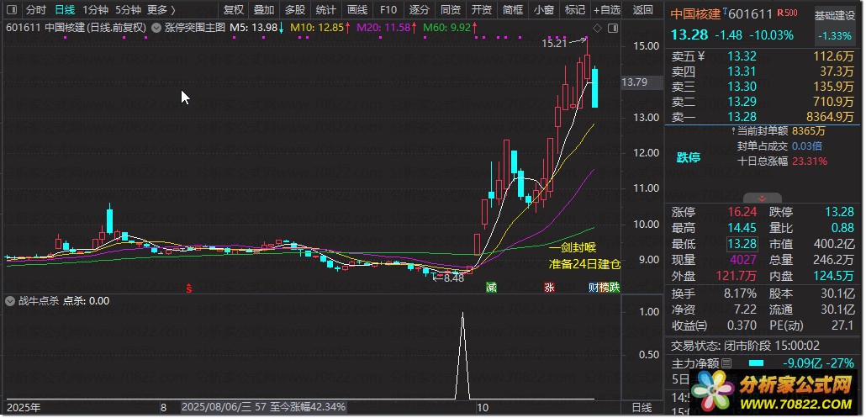The image size is (866, 418).
Task: Click the 财 event marker on chart
Action: [x=594, y=288]
